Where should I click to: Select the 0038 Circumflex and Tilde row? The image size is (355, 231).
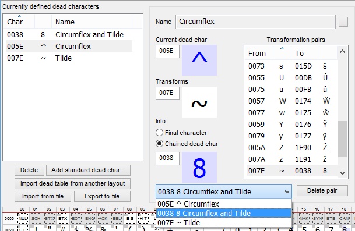(x=69, y=34)
